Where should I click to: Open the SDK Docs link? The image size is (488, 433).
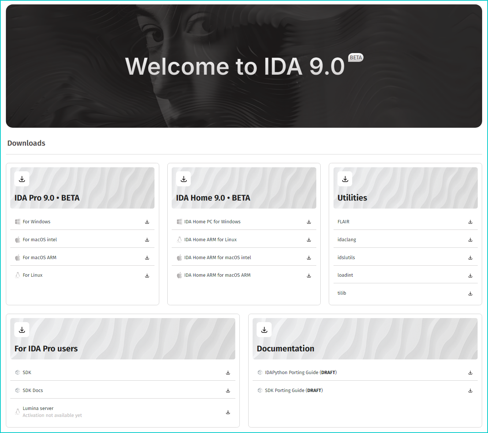click(33, 391)
